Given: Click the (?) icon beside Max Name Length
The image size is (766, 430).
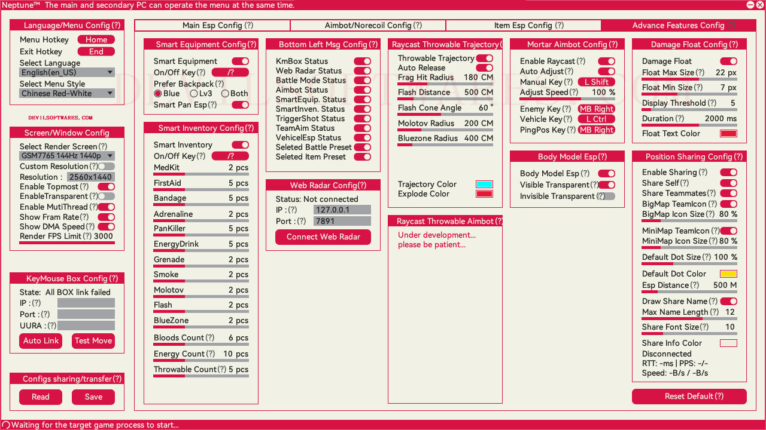Looking at the screenshot, I should (x=715, y=312).
